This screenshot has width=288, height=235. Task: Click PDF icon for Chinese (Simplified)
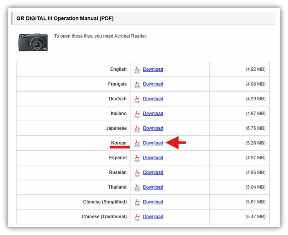pos(137,202)
